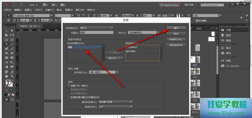Uncheck 创建 PDF 书签 checkbox

[69, 86]
